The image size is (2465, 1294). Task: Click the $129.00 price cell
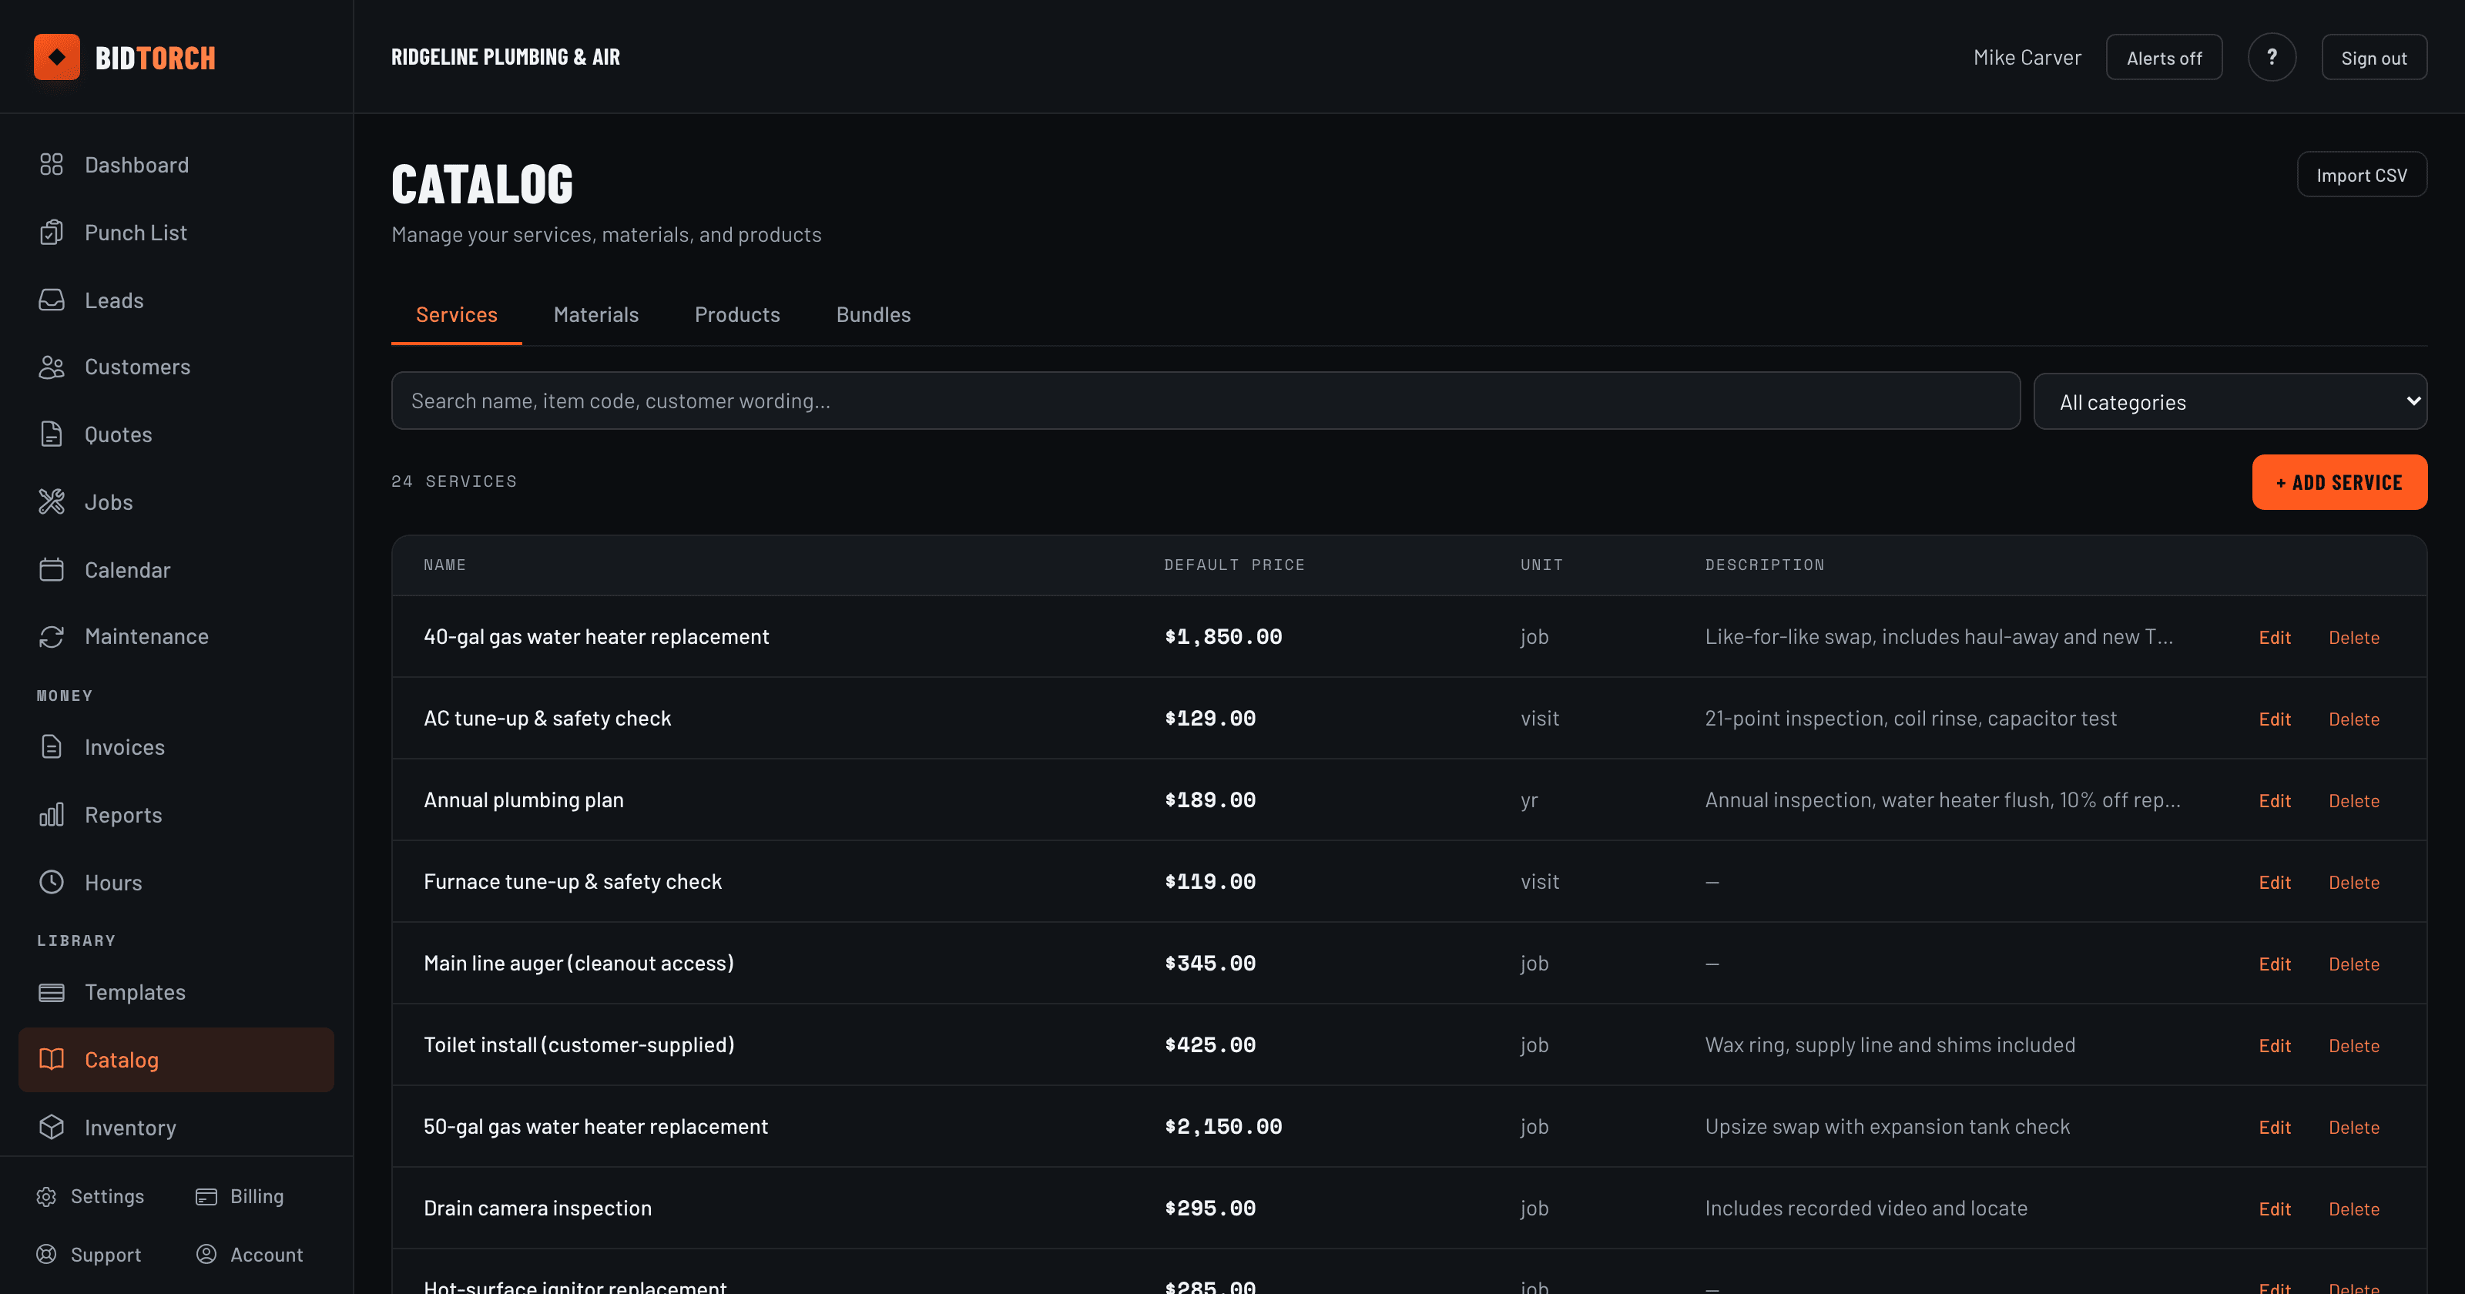click(x=1209, y=719)
